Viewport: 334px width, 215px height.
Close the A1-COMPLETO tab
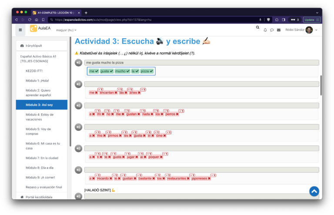pos(79,13)
